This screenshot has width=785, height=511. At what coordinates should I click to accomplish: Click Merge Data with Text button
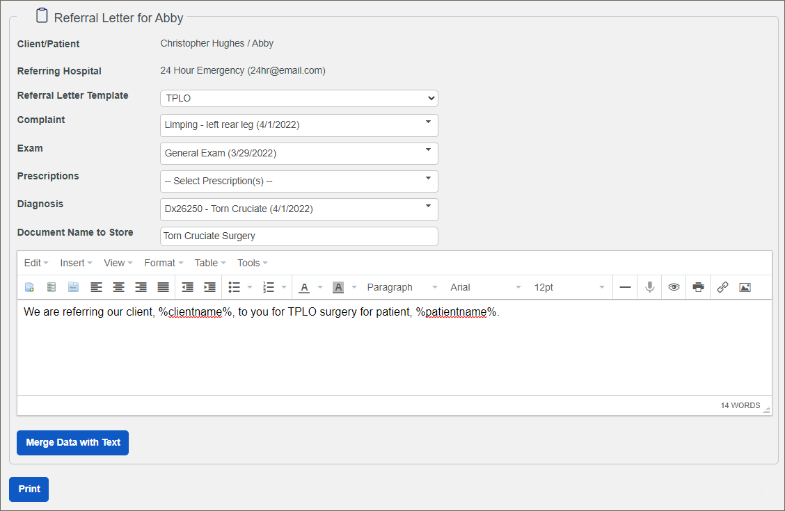(x=72, y=443)
